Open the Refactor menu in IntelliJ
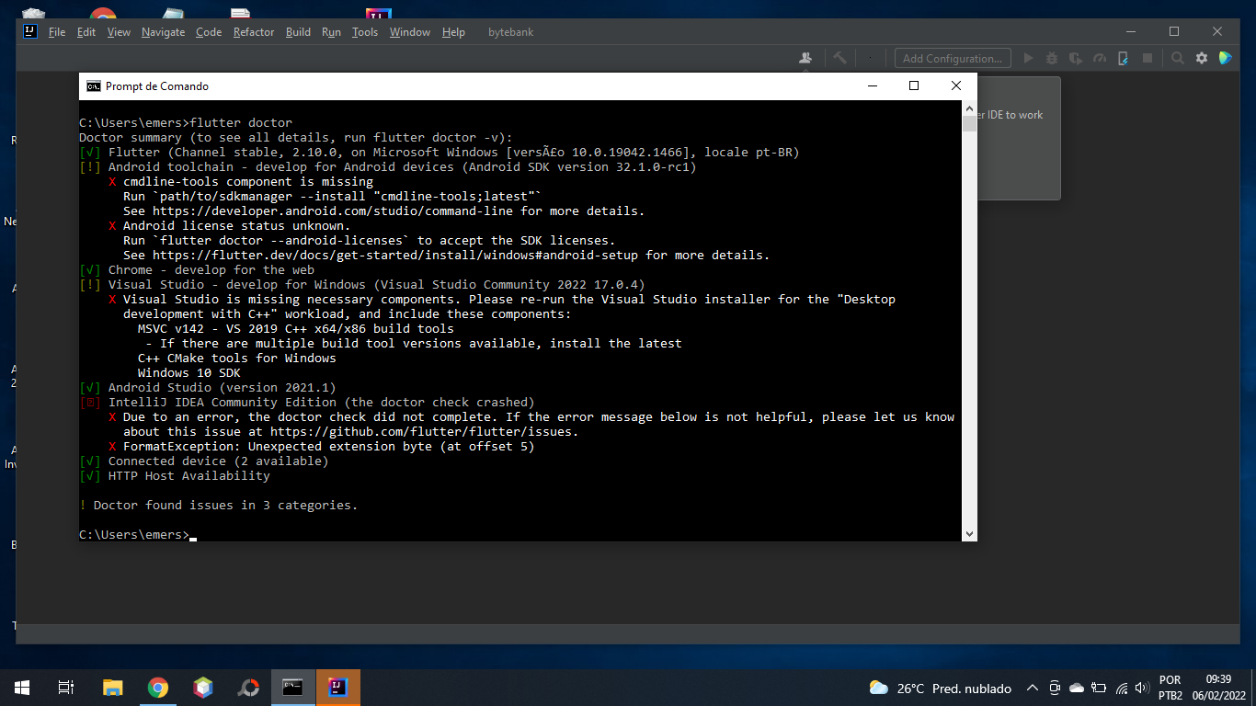 [x=254, y=32]
